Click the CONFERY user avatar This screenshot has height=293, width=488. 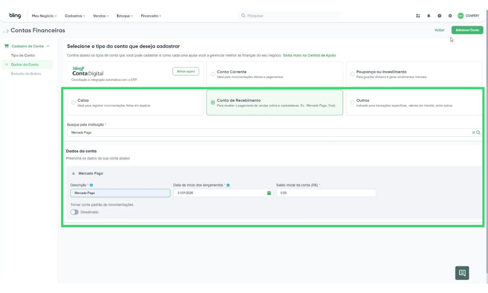(x=461, y=16)
